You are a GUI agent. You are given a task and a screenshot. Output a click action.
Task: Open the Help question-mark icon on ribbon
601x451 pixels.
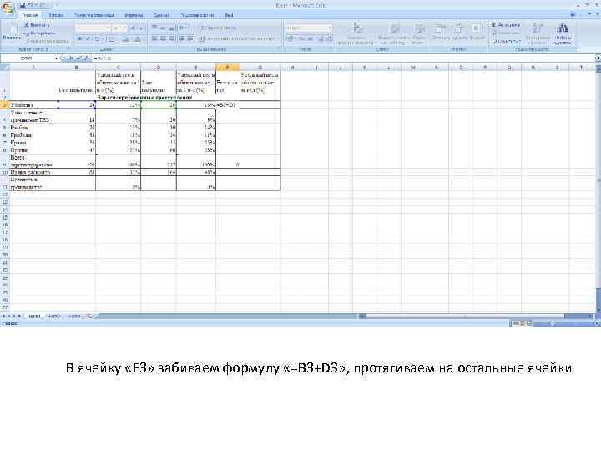pos(573,14)
